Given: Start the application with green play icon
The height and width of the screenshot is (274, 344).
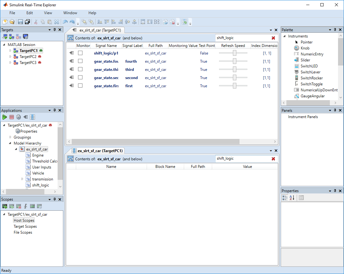Looking at the screenshot, I should 4,117.
